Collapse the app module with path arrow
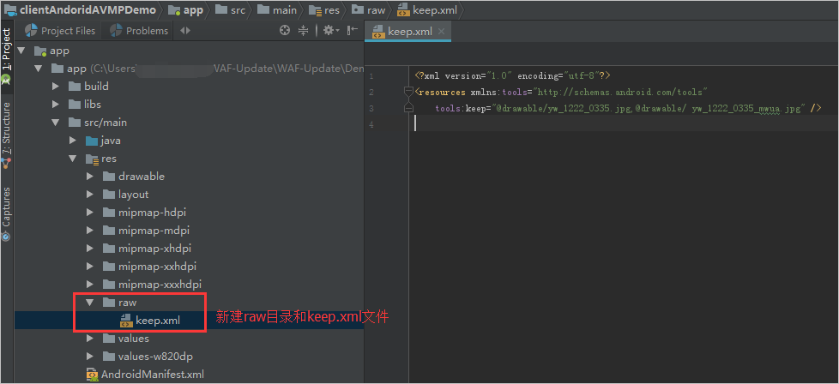Screen dimensions: 839x384 38,69
